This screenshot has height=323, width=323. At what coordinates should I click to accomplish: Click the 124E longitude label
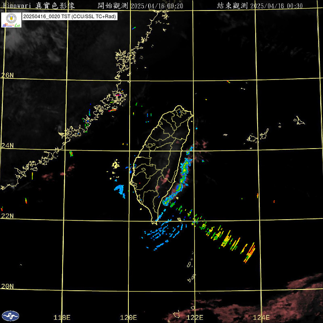pos(262,317)
